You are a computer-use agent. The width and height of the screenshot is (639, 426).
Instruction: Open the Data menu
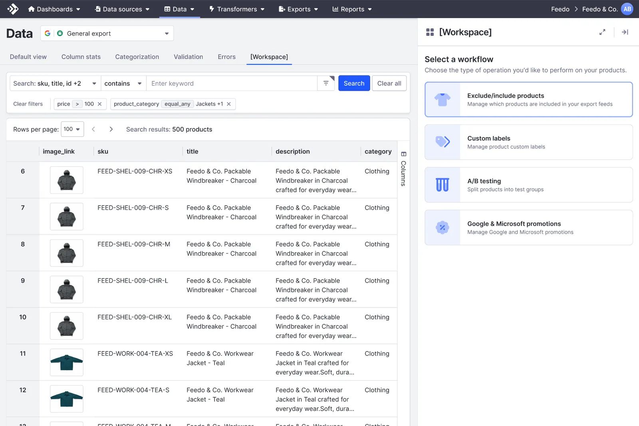point(179,9)
